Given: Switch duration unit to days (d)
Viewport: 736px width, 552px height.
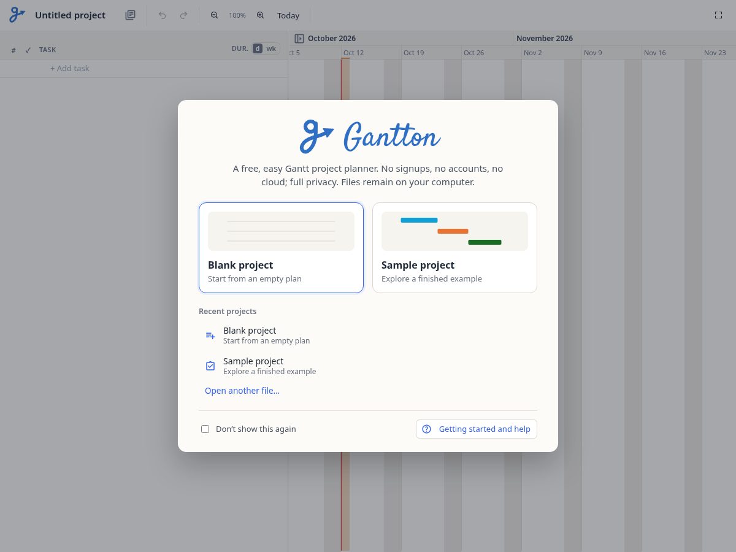Looking at the screenshot, I should tap(258, 48).
